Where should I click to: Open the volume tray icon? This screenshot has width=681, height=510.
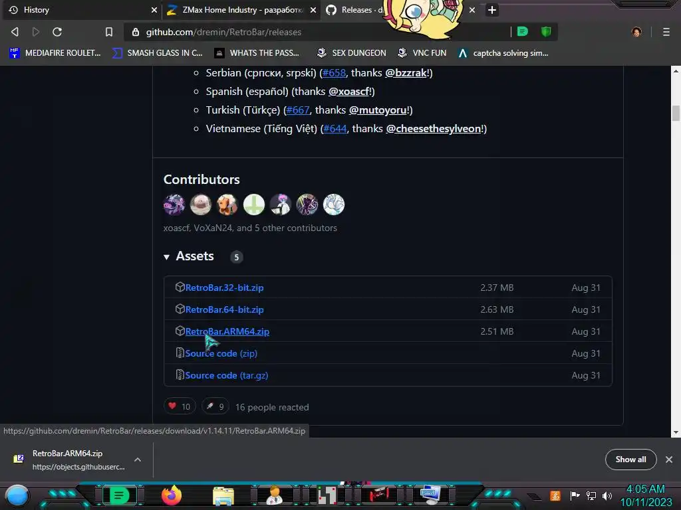pos(607,495)
